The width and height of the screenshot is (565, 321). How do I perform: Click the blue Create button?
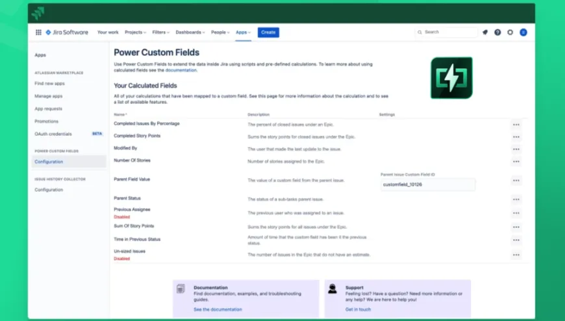tap(268, 32)
